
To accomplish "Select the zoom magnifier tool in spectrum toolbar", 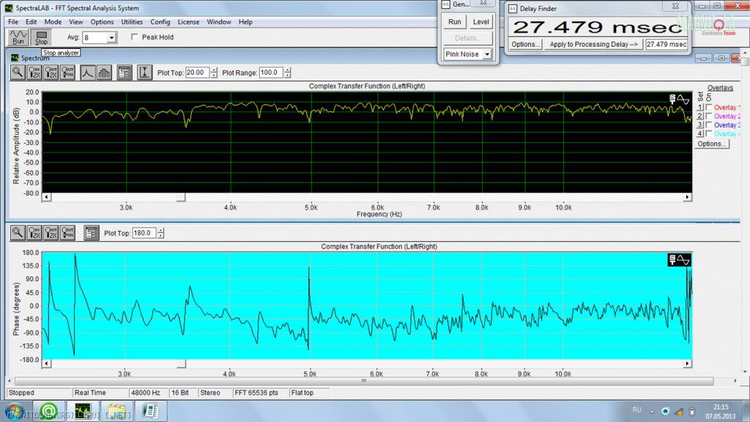I will [x=18, y=73].
